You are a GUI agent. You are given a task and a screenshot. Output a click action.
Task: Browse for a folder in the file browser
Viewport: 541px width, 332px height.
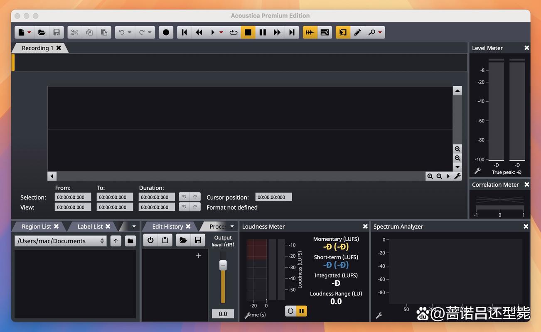click(x=130, y=241)
